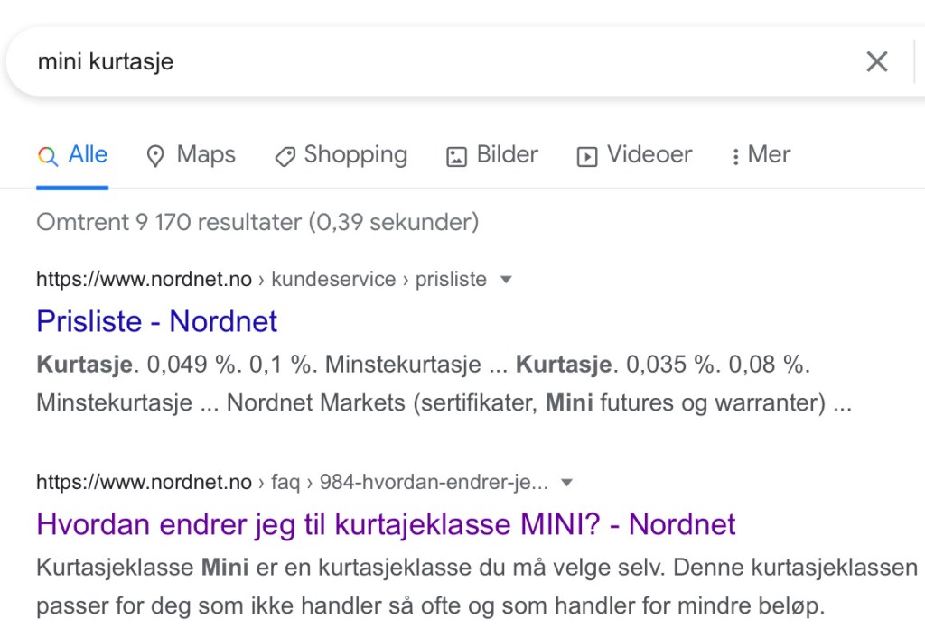Screen dimensions: 925x628
Task: Open the Prisliste - Nordnet result
Action: point(156,321)
